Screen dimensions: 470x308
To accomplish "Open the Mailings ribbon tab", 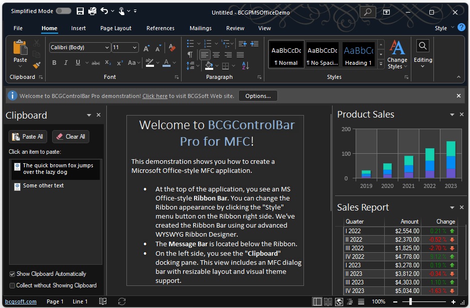I will point(200,28).
